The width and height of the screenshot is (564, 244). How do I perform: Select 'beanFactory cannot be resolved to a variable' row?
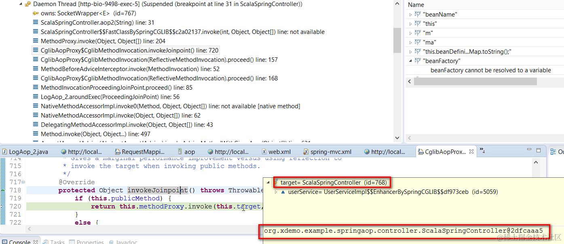click(x=490, y=70)
